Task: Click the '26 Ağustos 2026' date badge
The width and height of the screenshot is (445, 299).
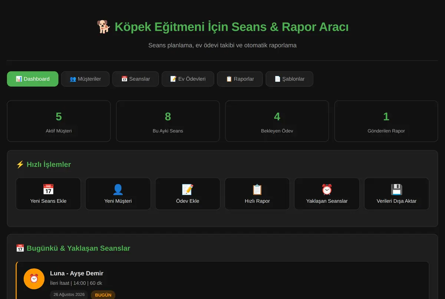Action: point(69,295)
